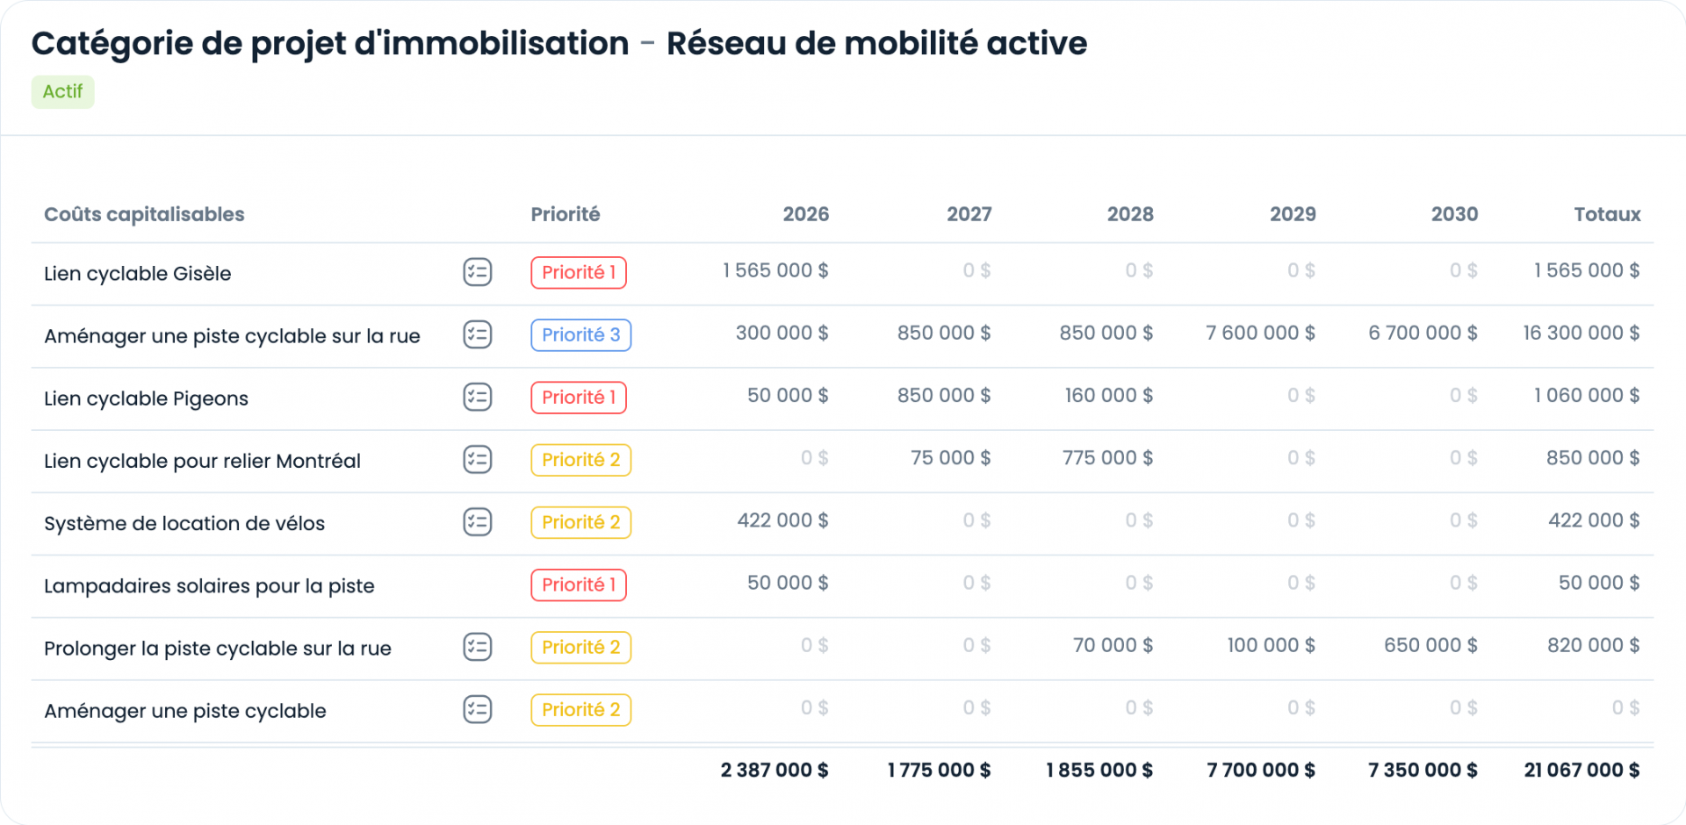
Task: Edit the 7 600 000 $ amount for 2029
Action: [x=1260, y=333]
